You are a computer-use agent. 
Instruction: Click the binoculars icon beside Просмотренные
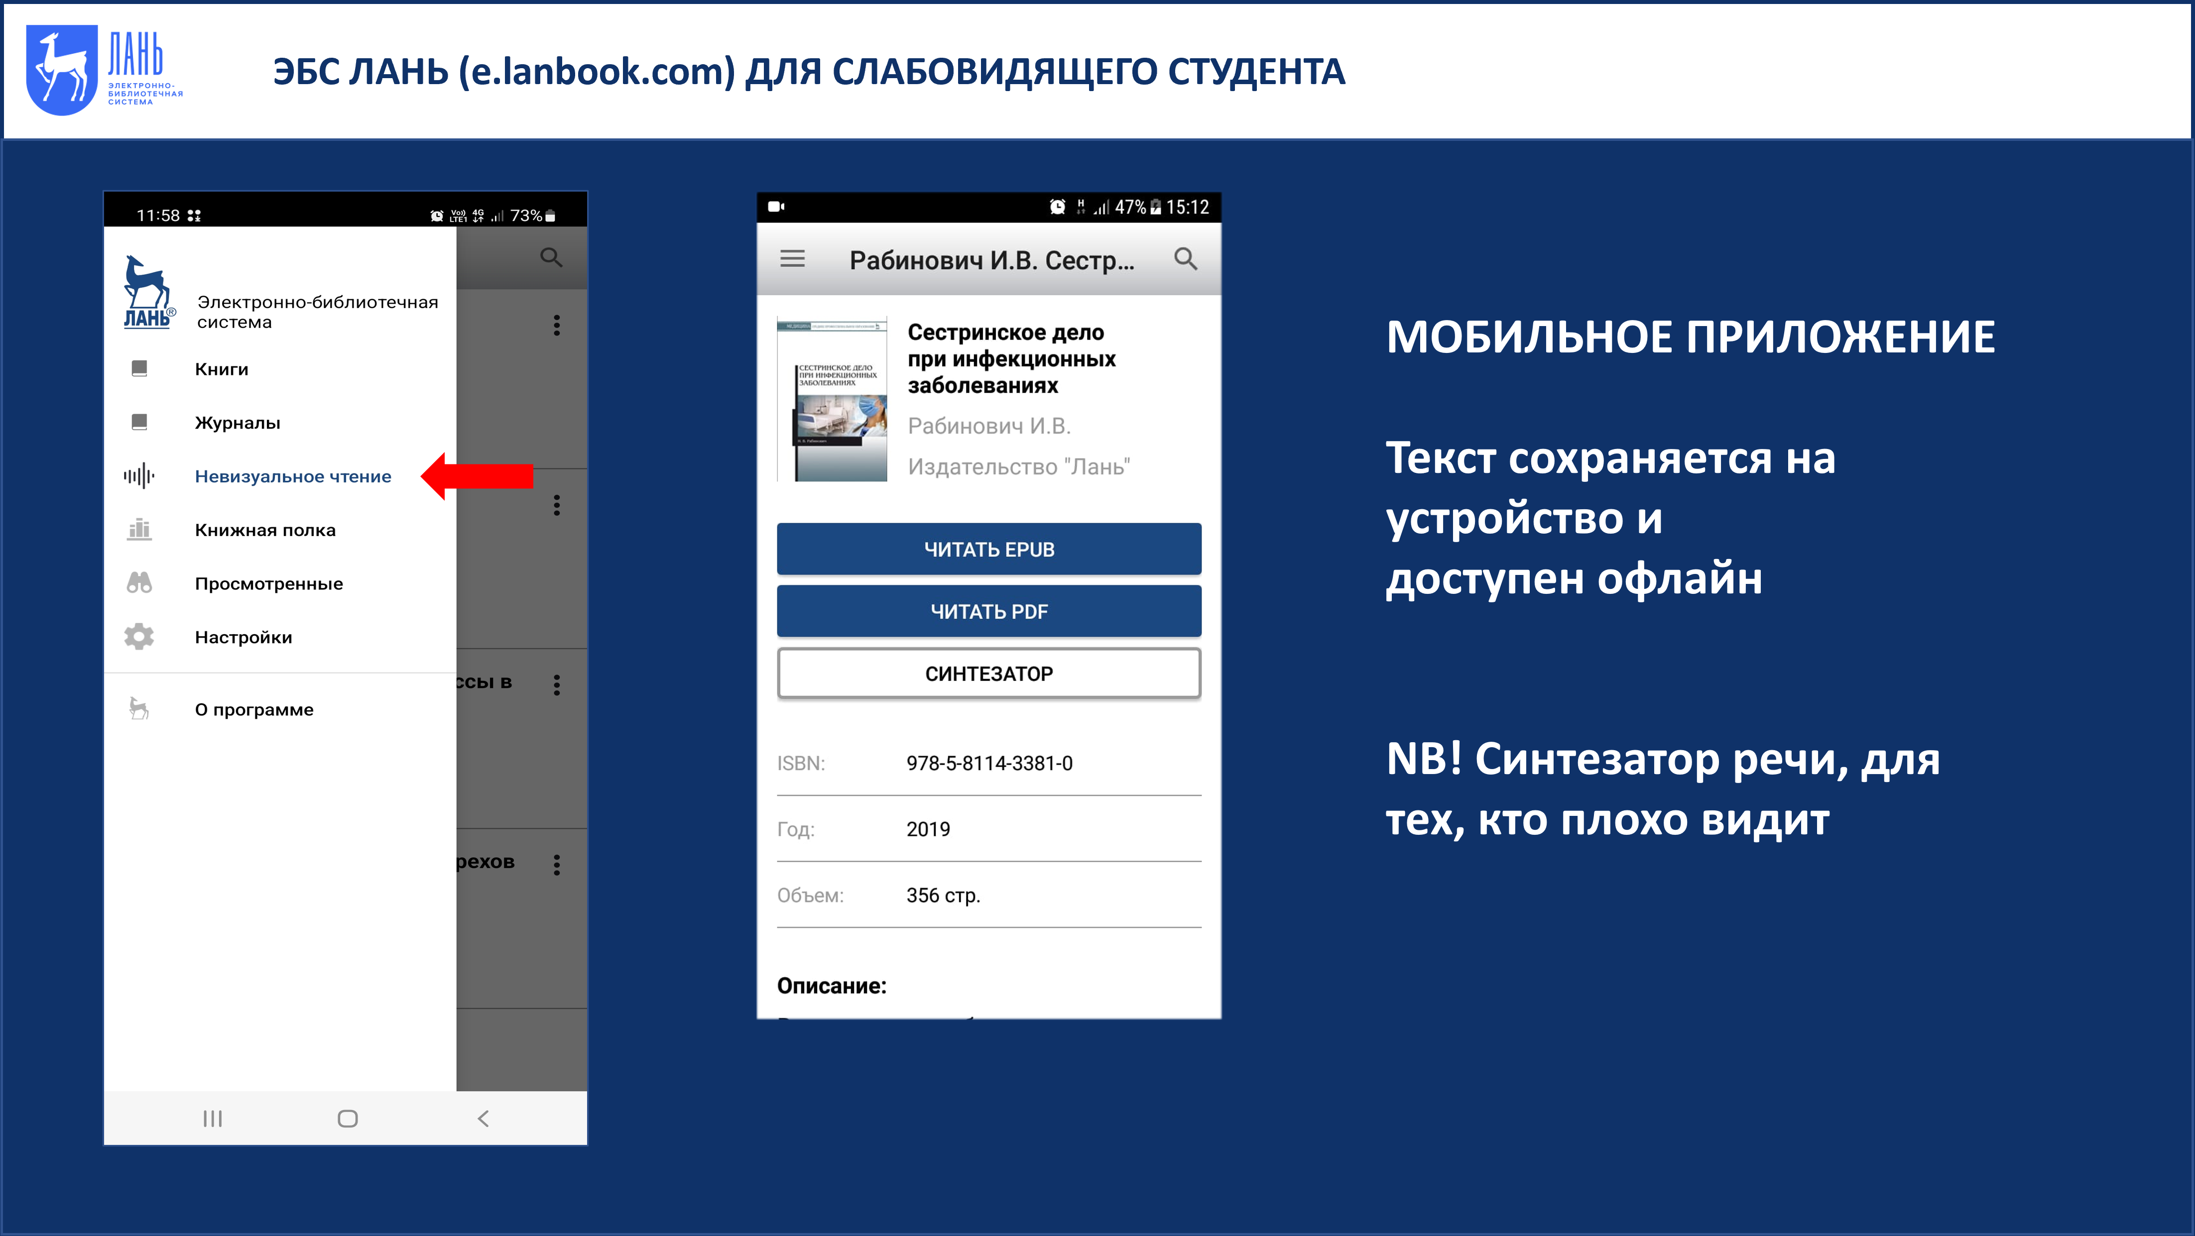click(x=140, y=582)
